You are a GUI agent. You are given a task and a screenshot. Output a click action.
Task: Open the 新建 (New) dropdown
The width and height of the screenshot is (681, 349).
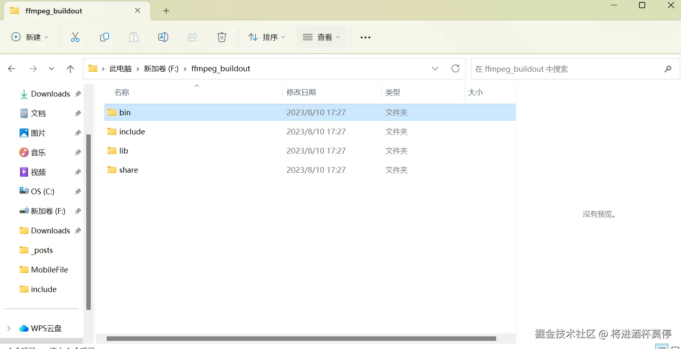pyautogui.click(x=30, y=37)
